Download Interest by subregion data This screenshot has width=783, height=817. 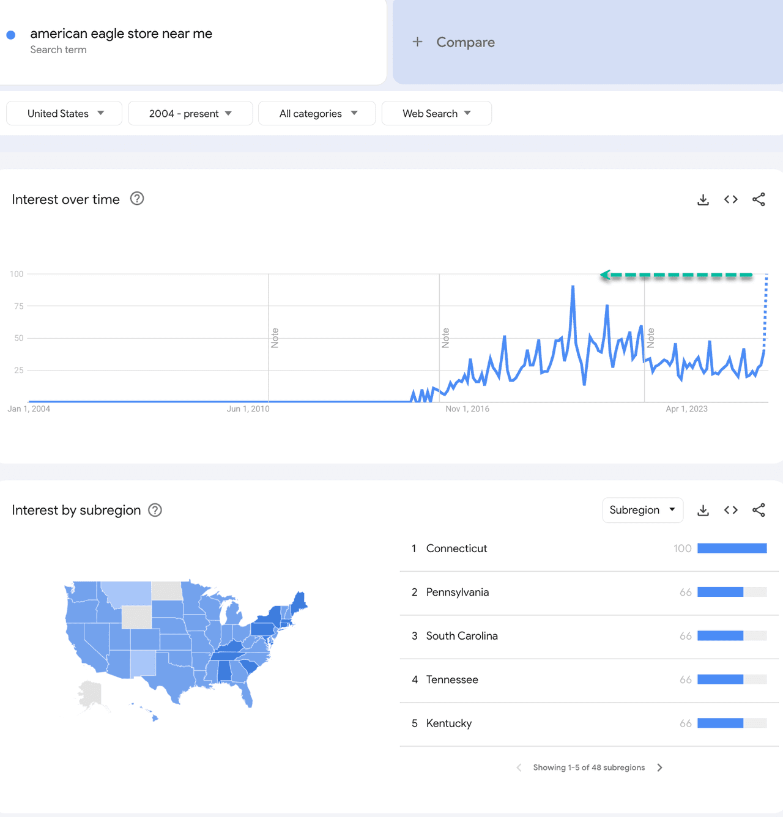[703, 511]
